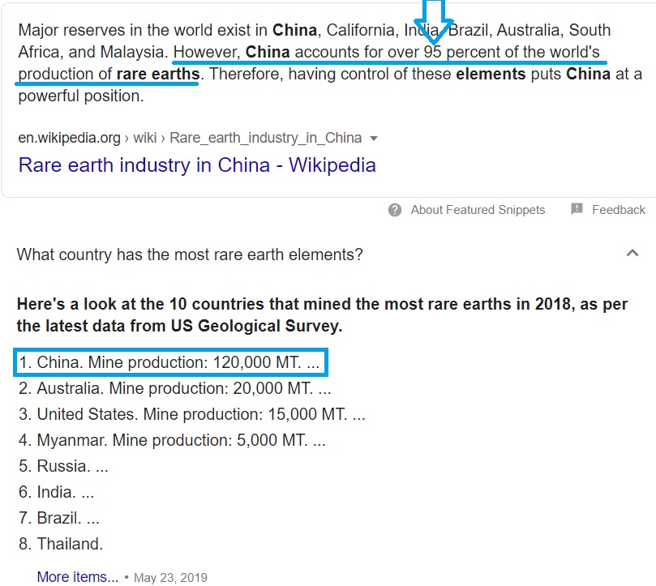Click the en.wikipedia.org breadcrumb text
Viewport: 656px width, 586px height.
point(69,138)
